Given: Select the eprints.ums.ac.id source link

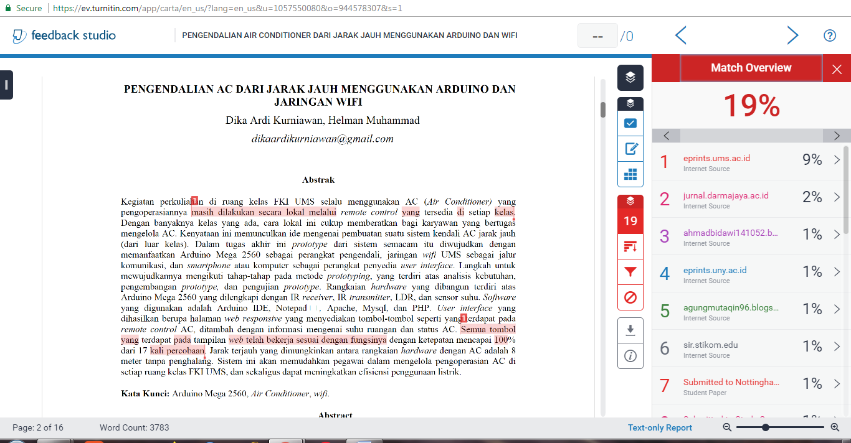Looking at the screenshot, I should (x=716, y=158).
